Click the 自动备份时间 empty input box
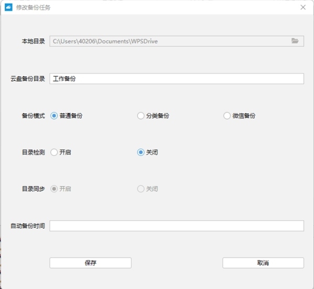The height and width of the screenshot is (289, 314). click(177, 226)
